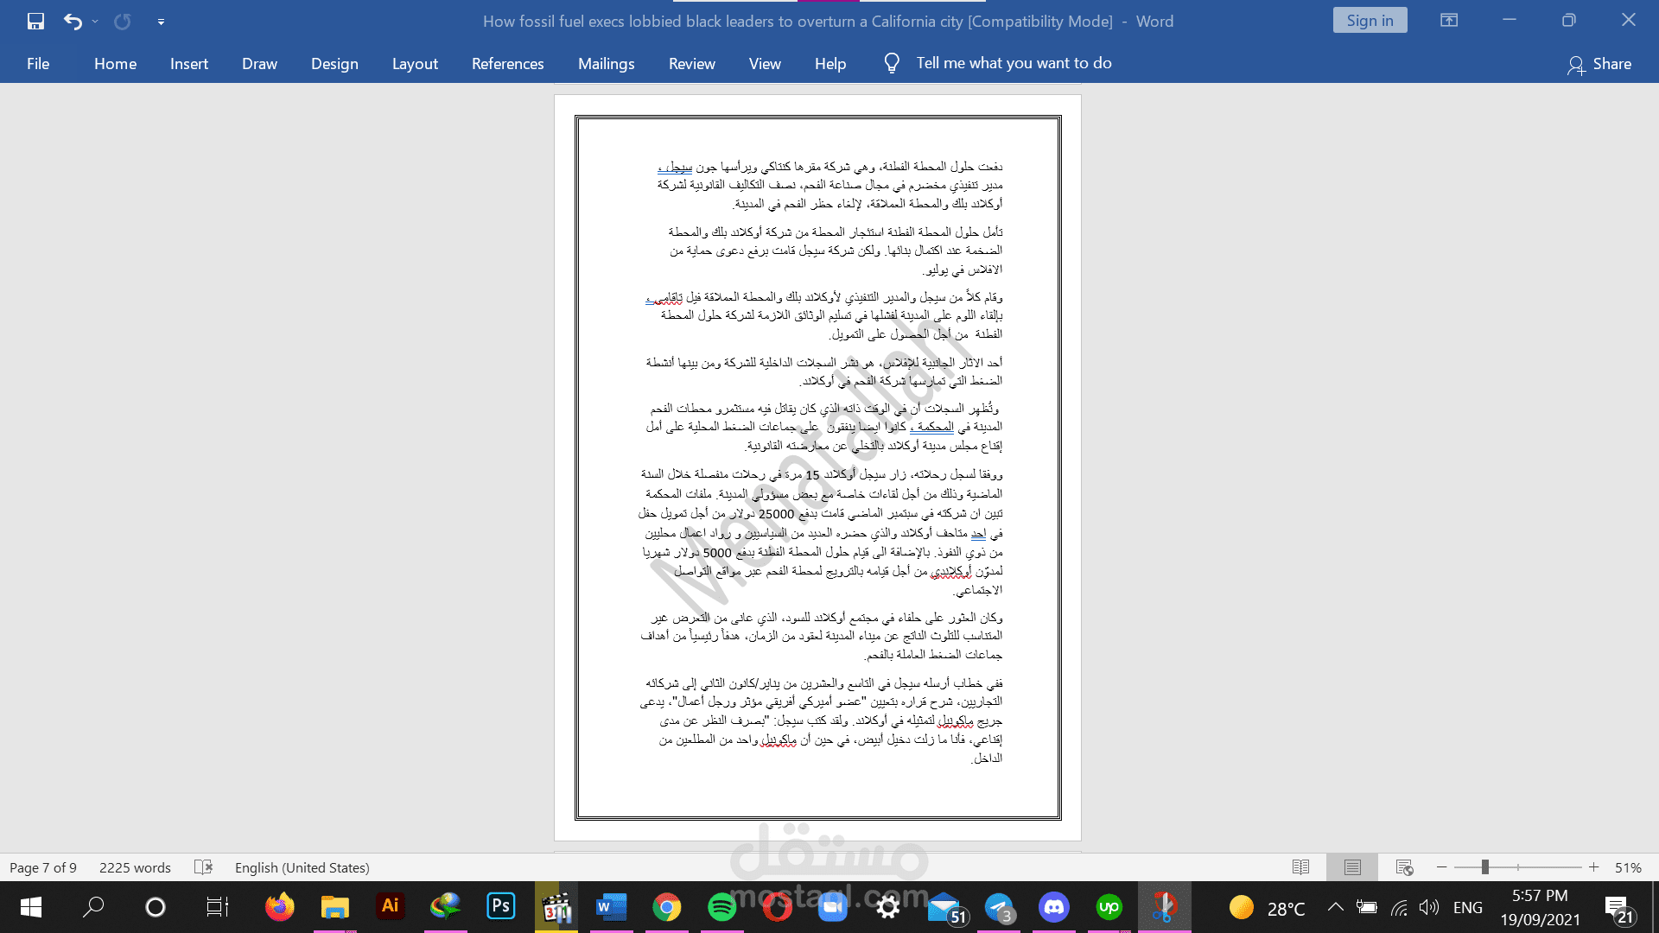
Task: Switch to Read Mode view
Action: click(1300, 867)
